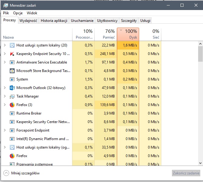This screenshot has width=203, height=182.
Task: Click the 97,1 MB memory value
Action: point(108,62)
